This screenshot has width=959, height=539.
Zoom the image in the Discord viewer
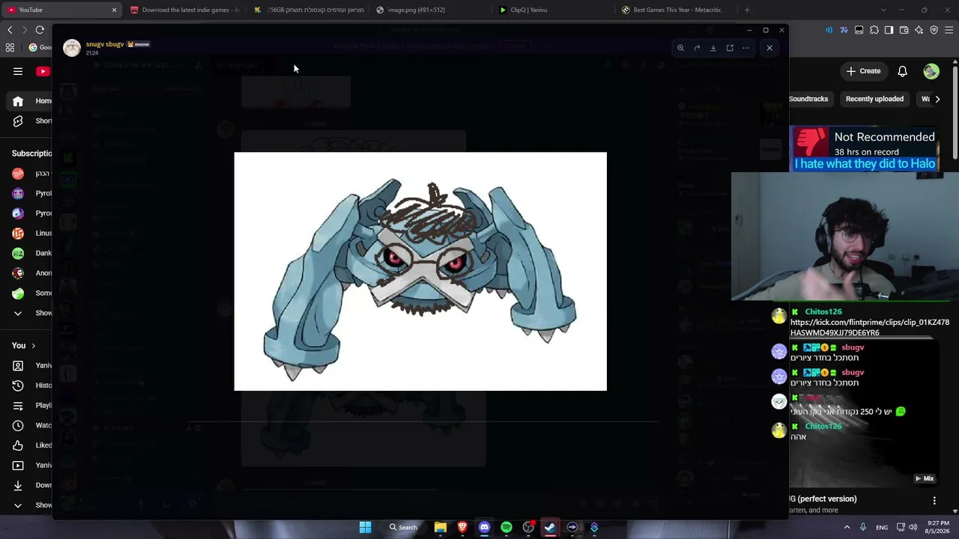680,48
